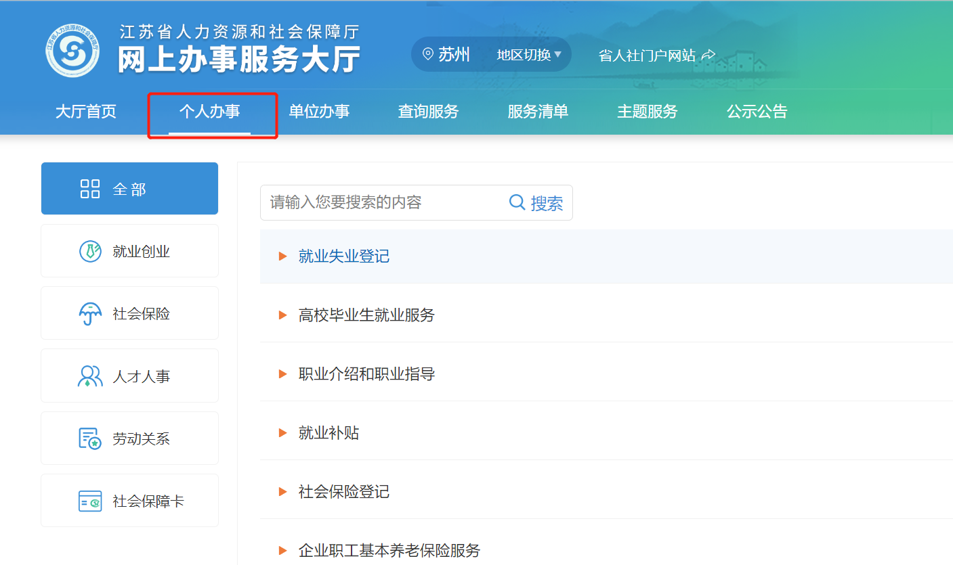Select the 全部 grid icon
The image size is (953, 565).
click(90, 189)
